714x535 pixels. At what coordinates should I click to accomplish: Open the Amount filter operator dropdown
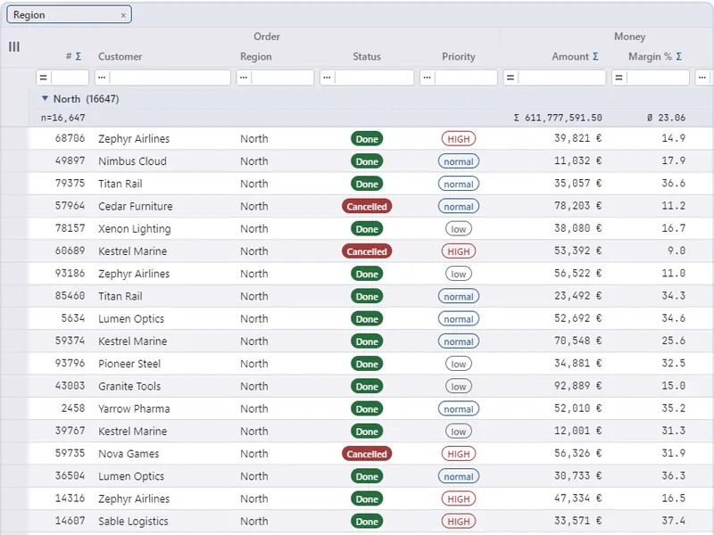coord(511,78)
